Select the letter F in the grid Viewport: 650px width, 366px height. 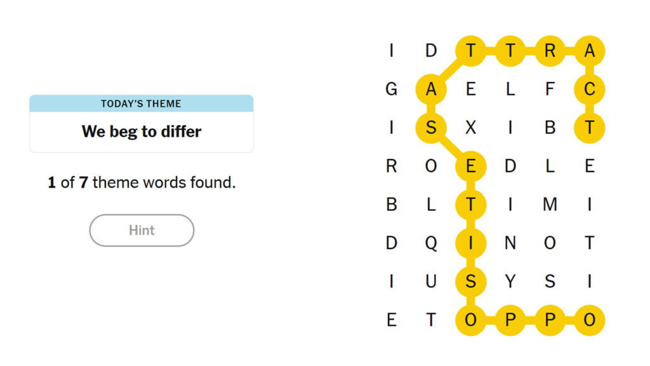coord(550,89)
